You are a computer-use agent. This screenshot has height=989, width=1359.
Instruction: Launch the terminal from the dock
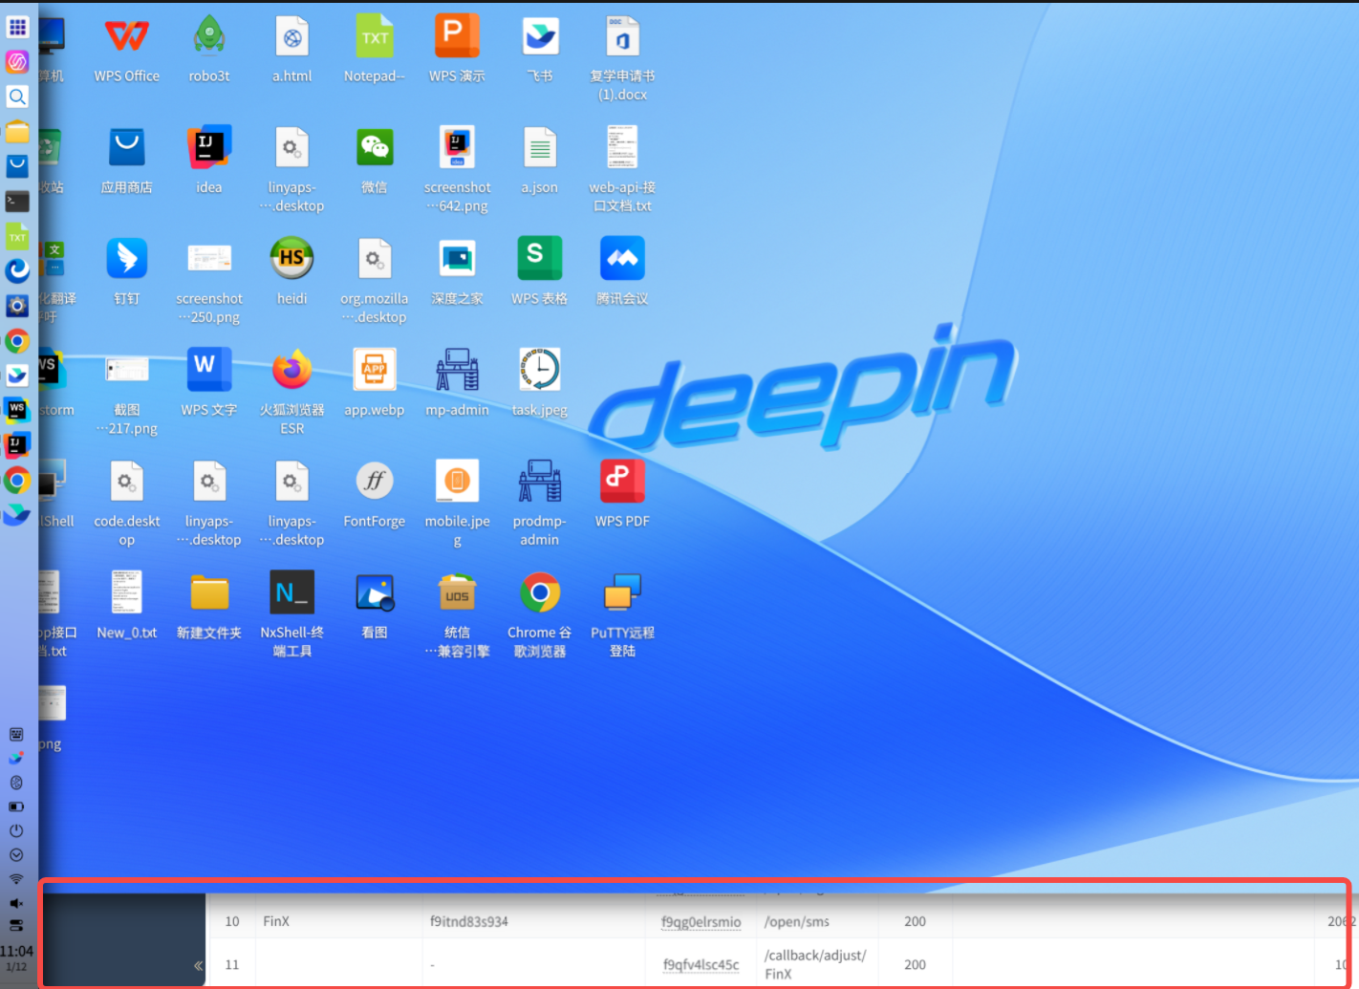tap(17, 202)
